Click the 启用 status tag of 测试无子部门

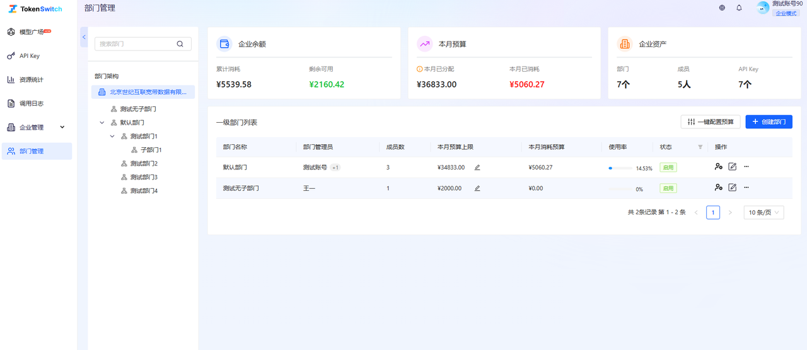[x=668, y=188]
